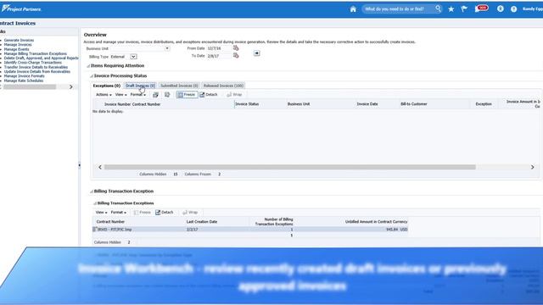The image size is (543, 305).
Task: Click the To Date input field
Action: [x=219, y=56]
